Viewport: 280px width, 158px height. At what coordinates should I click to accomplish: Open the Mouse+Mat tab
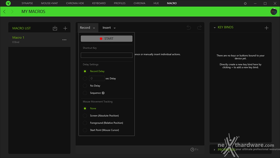tap(49, 3)
